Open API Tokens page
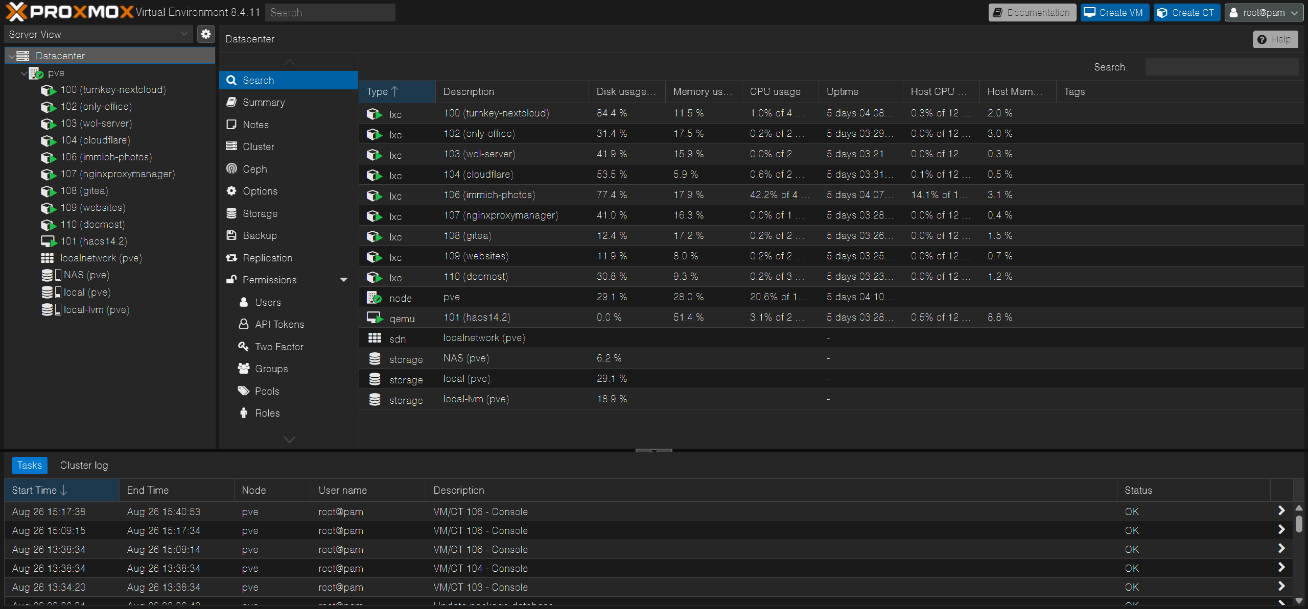Viewport: 1308px width, 609px height. click(279, 324)
